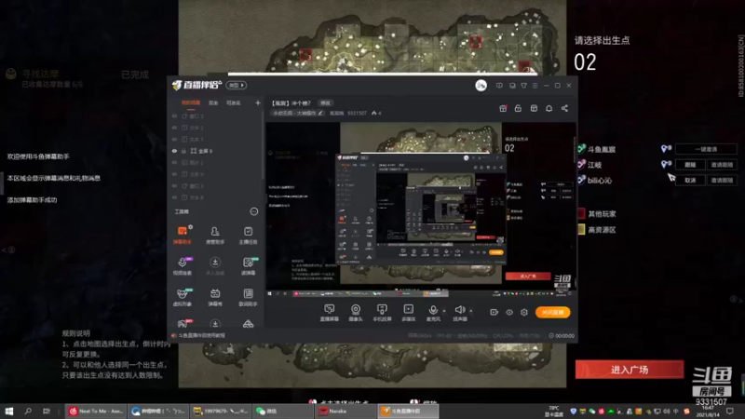Click the record video icon beside preview eye
745x419 pixels.
click(494, 312)
